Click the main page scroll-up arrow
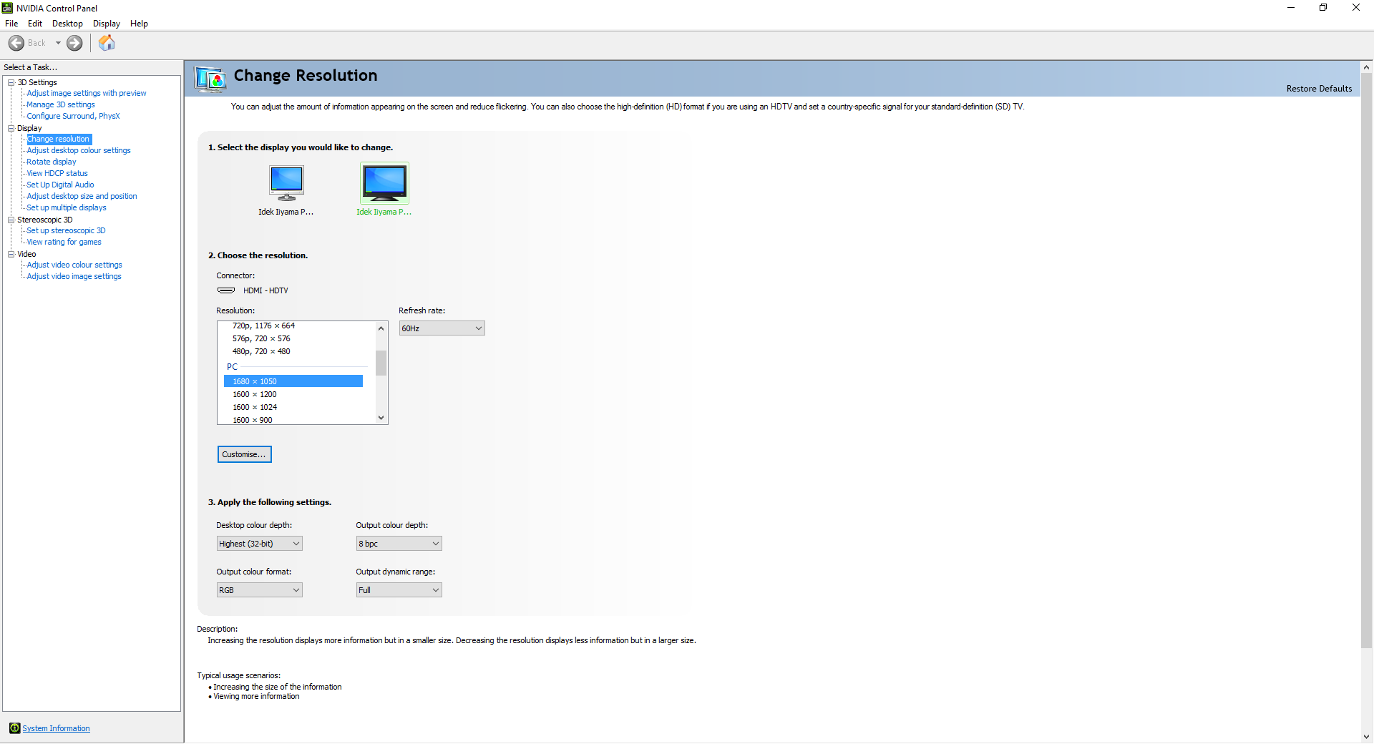This screenshot has width=1374, height=744. coord(1366,67)
